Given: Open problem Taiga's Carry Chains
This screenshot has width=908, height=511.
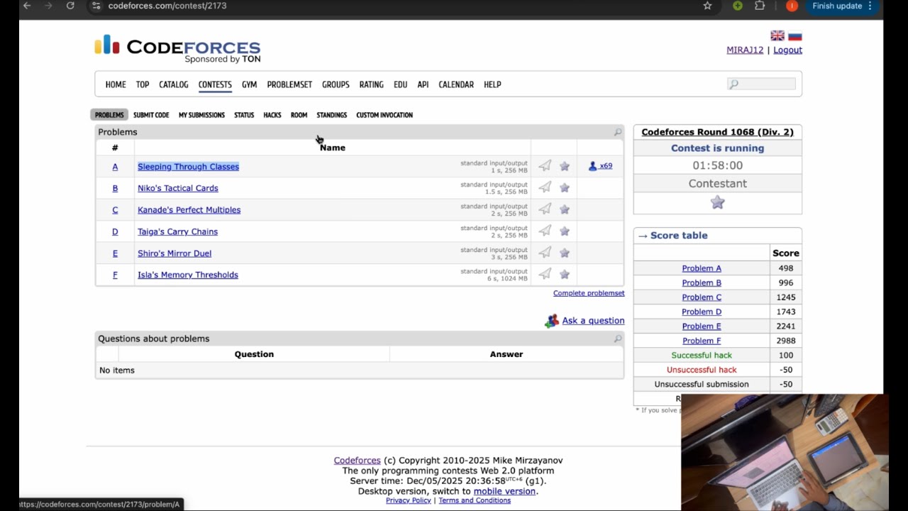Looking at the screenshot, I should coord(177,231).
